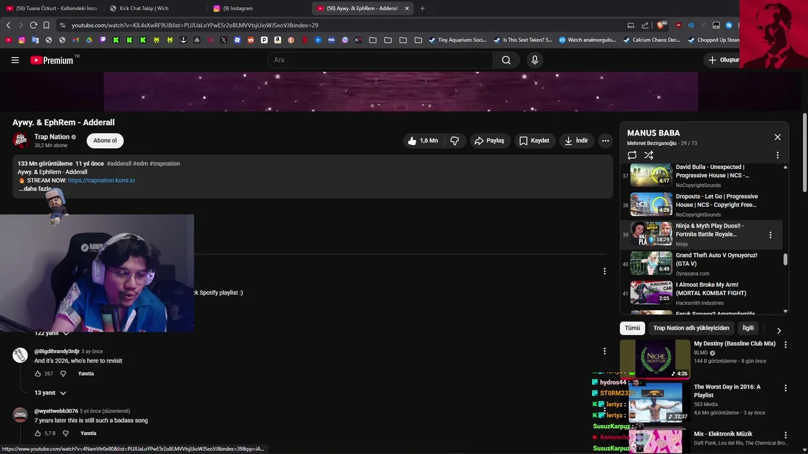Open the Amazon bookmark icon

[278, 40]
